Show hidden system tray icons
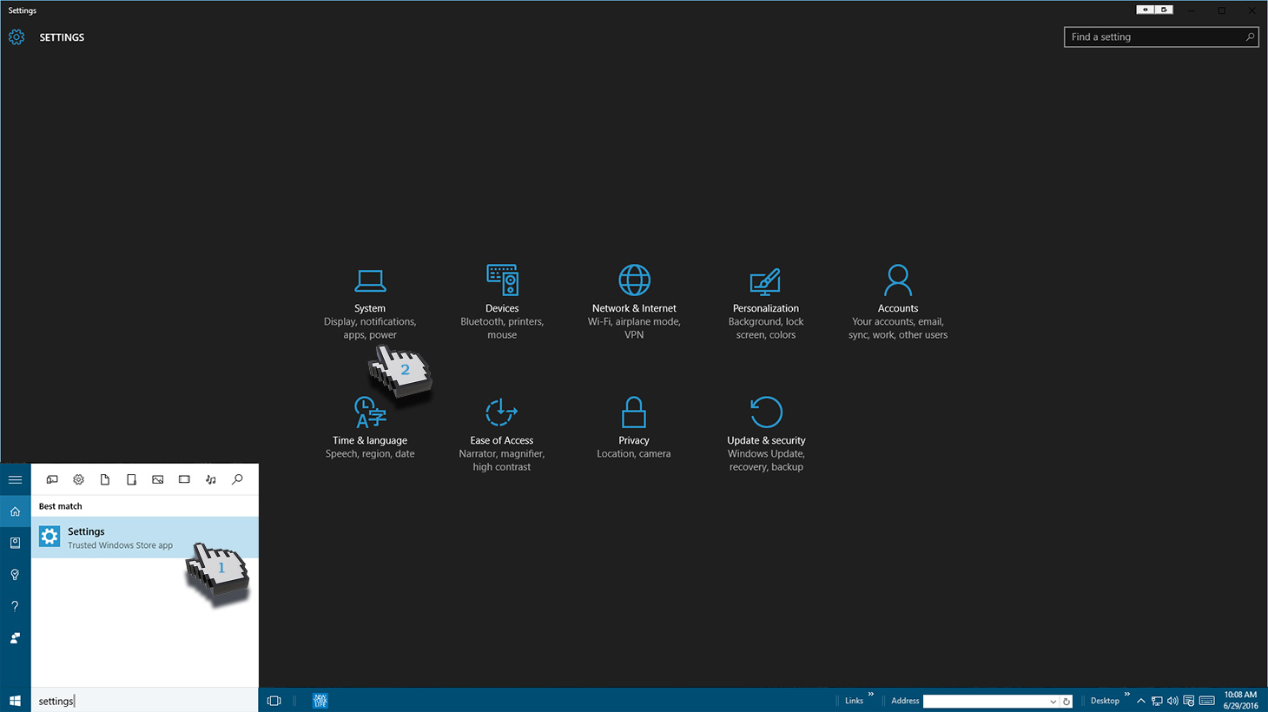1268x712 pixels. click(1140, 701)
